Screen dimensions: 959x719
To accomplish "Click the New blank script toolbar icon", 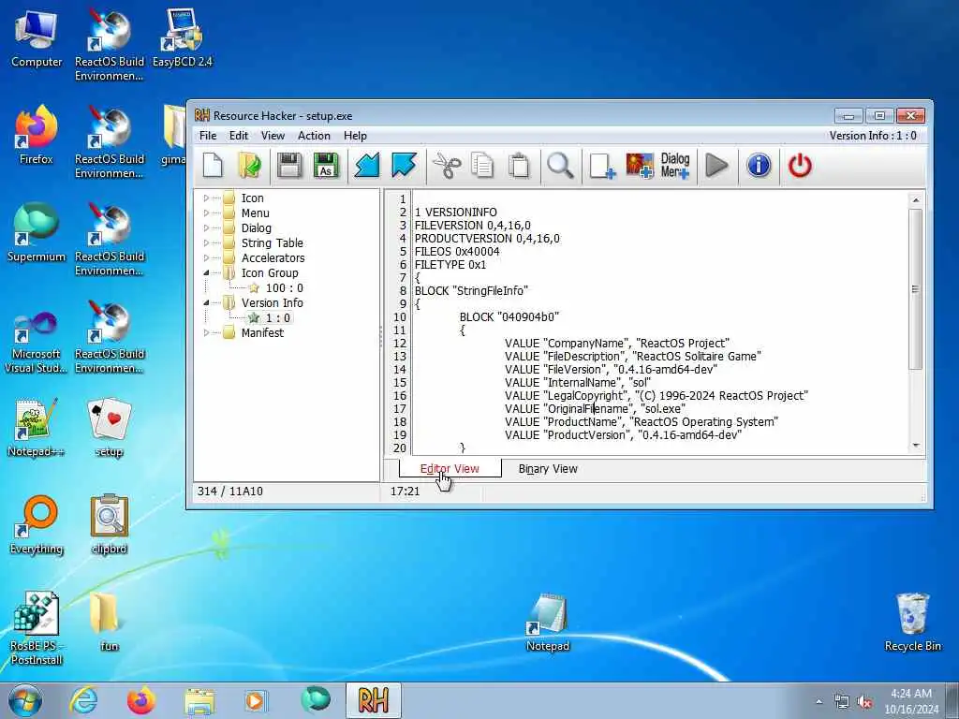I will 213,166.
